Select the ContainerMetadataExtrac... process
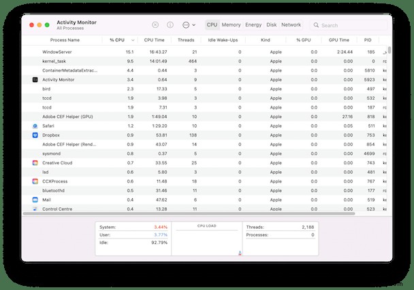 point(205,71)
